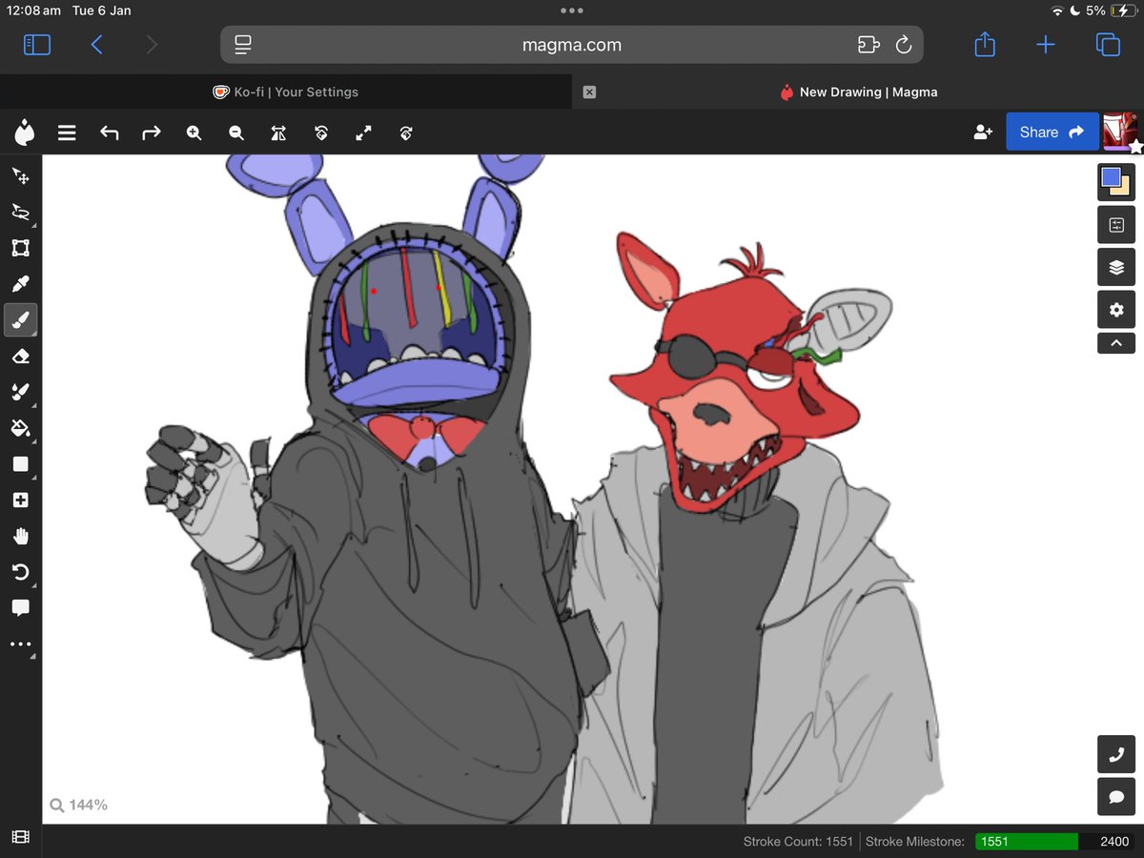Toggle the Safari sidebar
Screen dimensions: 1144x858
point(37,45)
